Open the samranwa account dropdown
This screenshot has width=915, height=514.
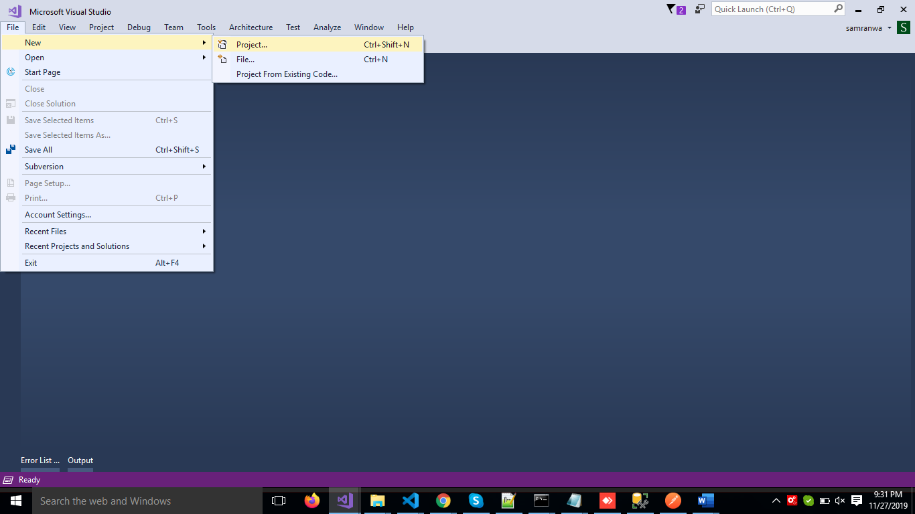[869, 28]
